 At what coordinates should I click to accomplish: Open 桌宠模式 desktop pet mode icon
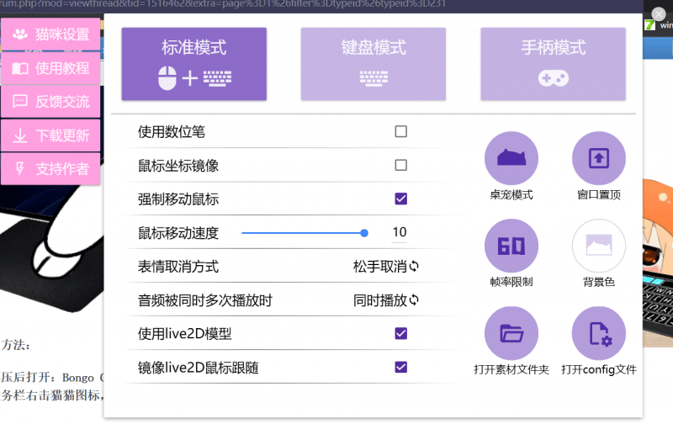[511, 158]
